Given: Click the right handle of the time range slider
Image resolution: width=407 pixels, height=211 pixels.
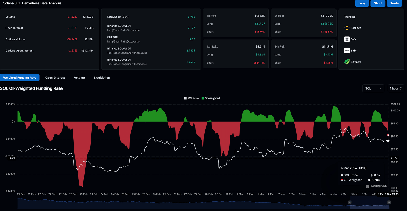Looking at the screenshot, I should (x=389, y=203).
